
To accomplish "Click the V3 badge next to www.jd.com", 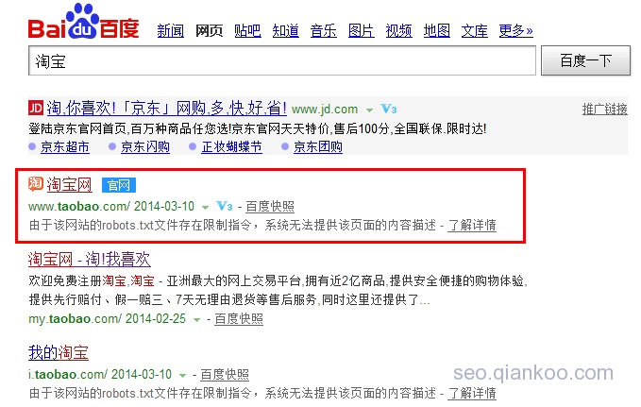I will click(x=388, y=109).
